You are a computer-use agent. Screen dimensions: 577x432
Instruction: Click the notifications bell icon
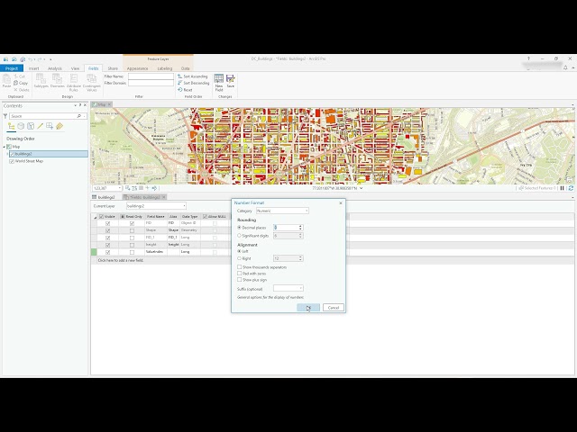point(565,67)
